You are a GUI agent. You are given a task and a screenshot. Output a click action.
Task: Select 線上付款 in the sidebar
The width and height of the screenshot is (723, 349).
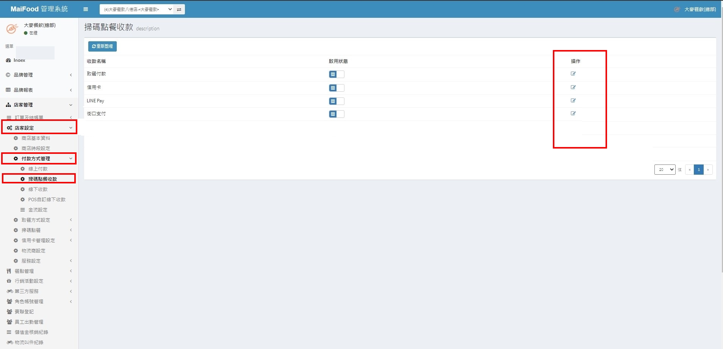(38, 169)
